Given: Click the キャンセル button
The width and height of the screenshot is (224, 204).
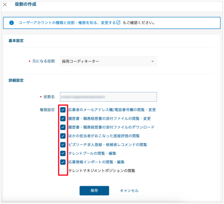Looking at the screenshot, I should [x=129, y=191].
